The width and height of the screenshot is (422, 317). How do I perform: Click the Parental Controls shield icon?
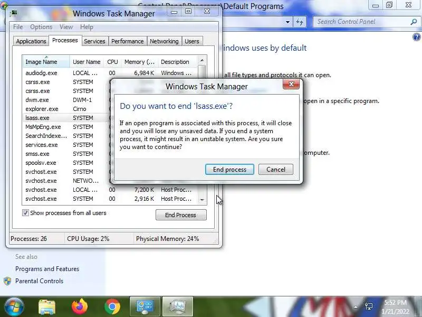7,281
